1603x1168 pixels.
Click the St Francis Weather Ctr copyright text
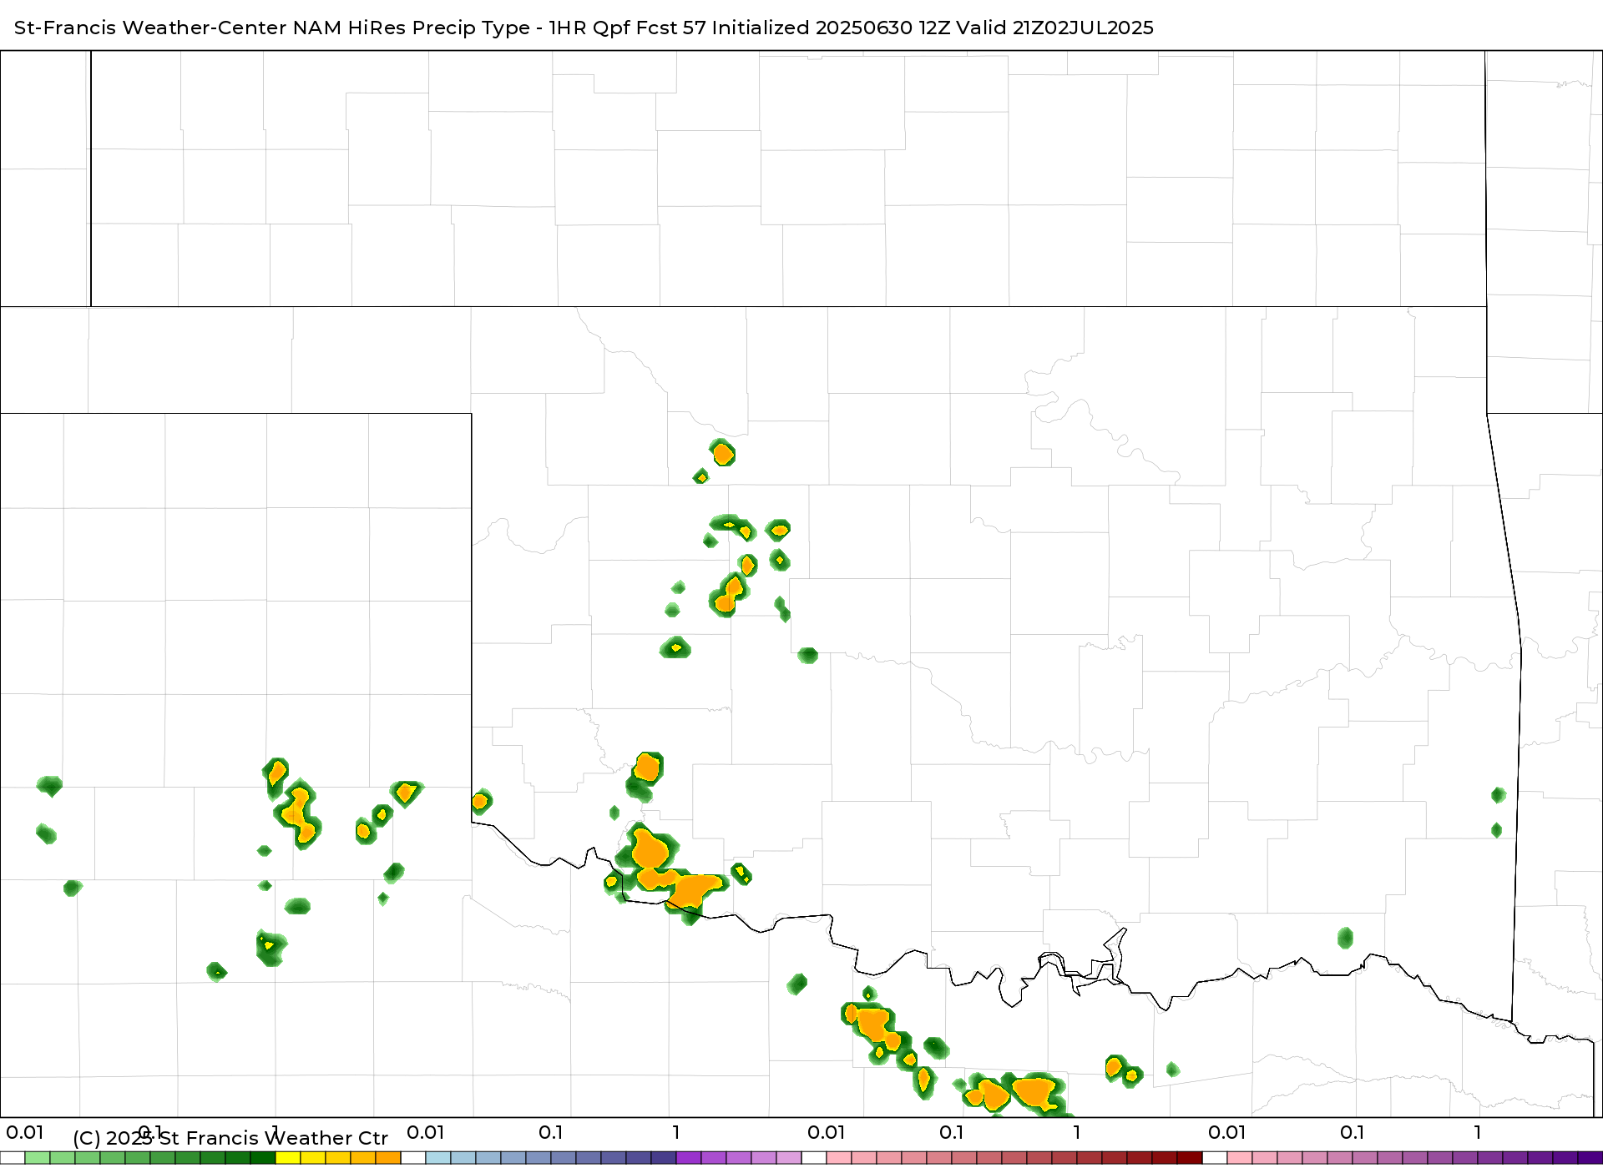tap(230, 1138)
